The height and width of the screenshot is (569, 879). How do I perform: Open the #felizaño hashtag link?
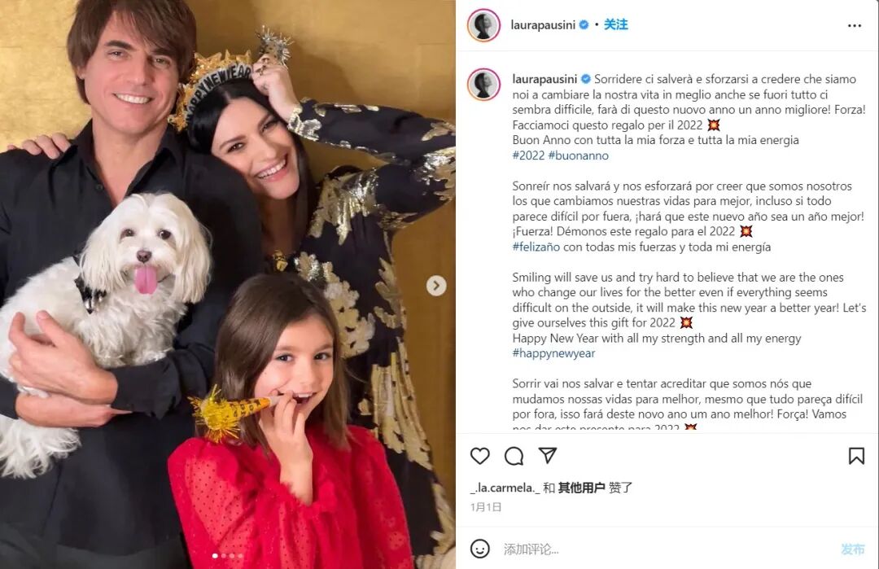point(536,247)
